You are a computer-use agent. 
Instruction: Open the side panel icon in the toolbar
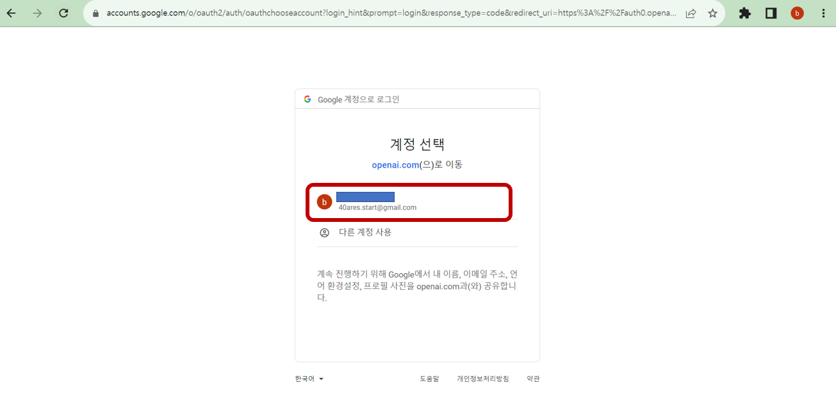(771, 13)
